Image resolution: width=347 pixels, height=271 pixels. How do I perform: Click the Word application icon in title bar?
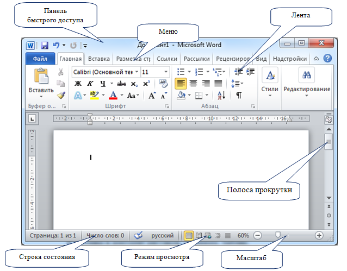click(x=30, y=46)
